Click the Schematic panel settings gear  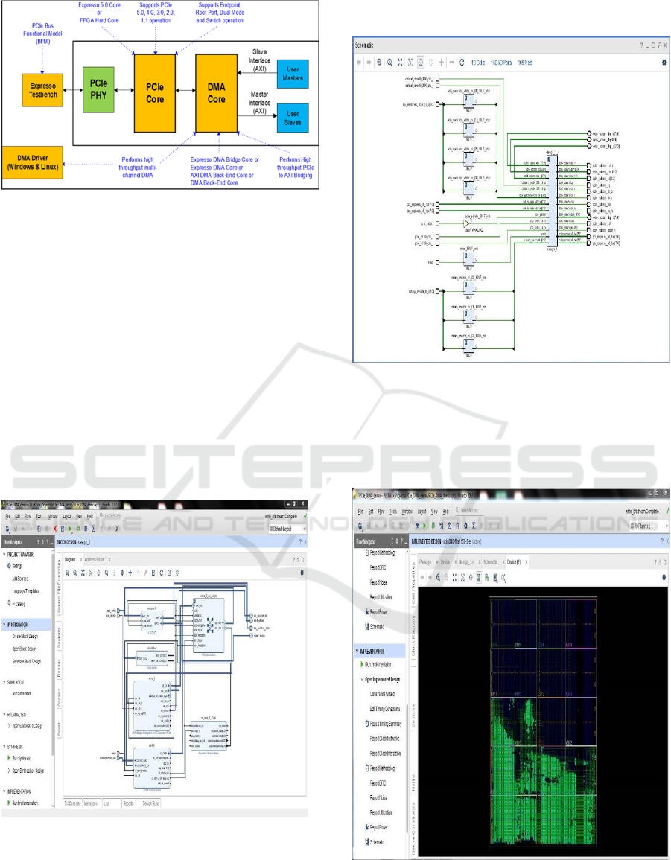point(664,63)
